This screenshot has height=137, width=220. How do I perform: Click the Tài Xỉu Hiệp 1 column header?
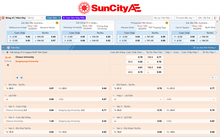coord(209,52)
